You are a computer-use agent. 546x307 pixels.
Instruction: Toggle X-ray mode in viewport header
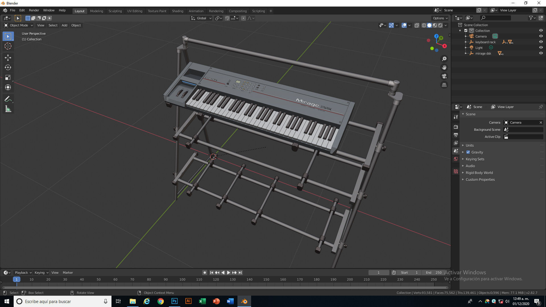(417, 25)
